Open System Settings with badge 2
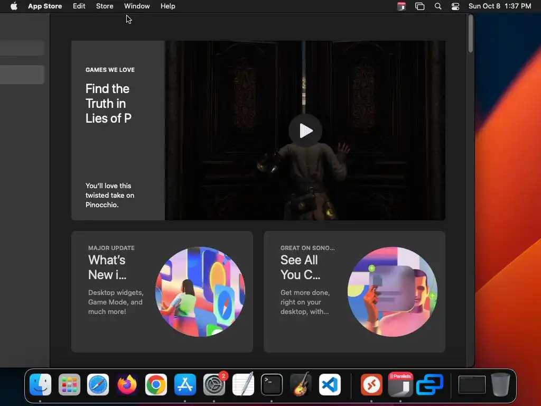This screenshot has height=406, width=541. [214, 384]
